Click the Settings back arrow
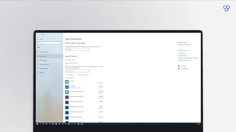 click(x=38, y=34)
